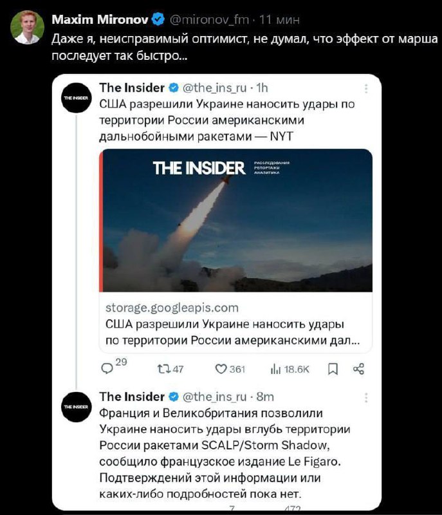Click the Maxim Mironov display name

pyautogui.click(x=100, y=20)
